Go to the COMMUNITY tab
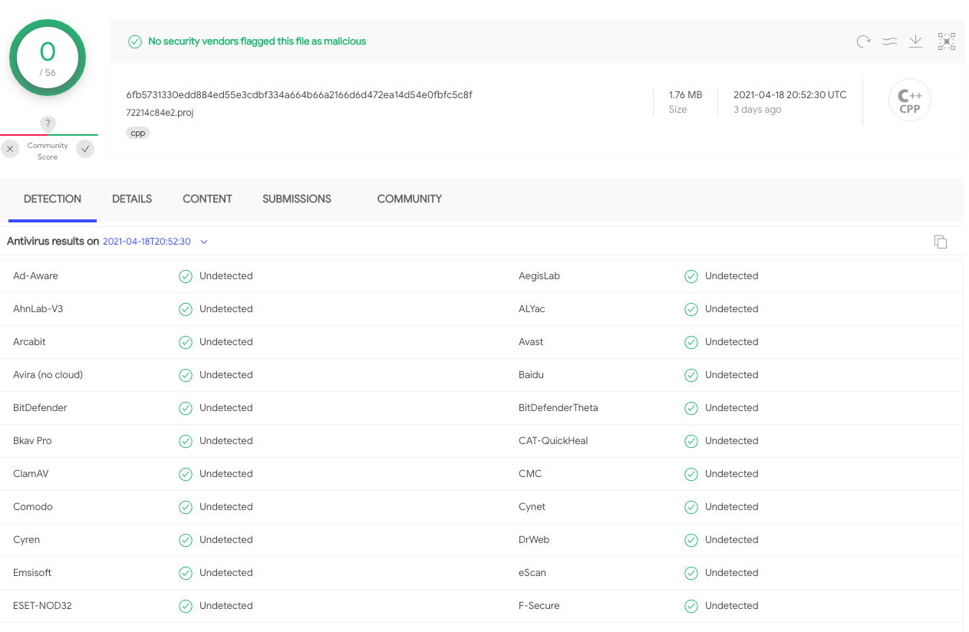969x632 pixels. pyautogui.click(x=410, y=199)
